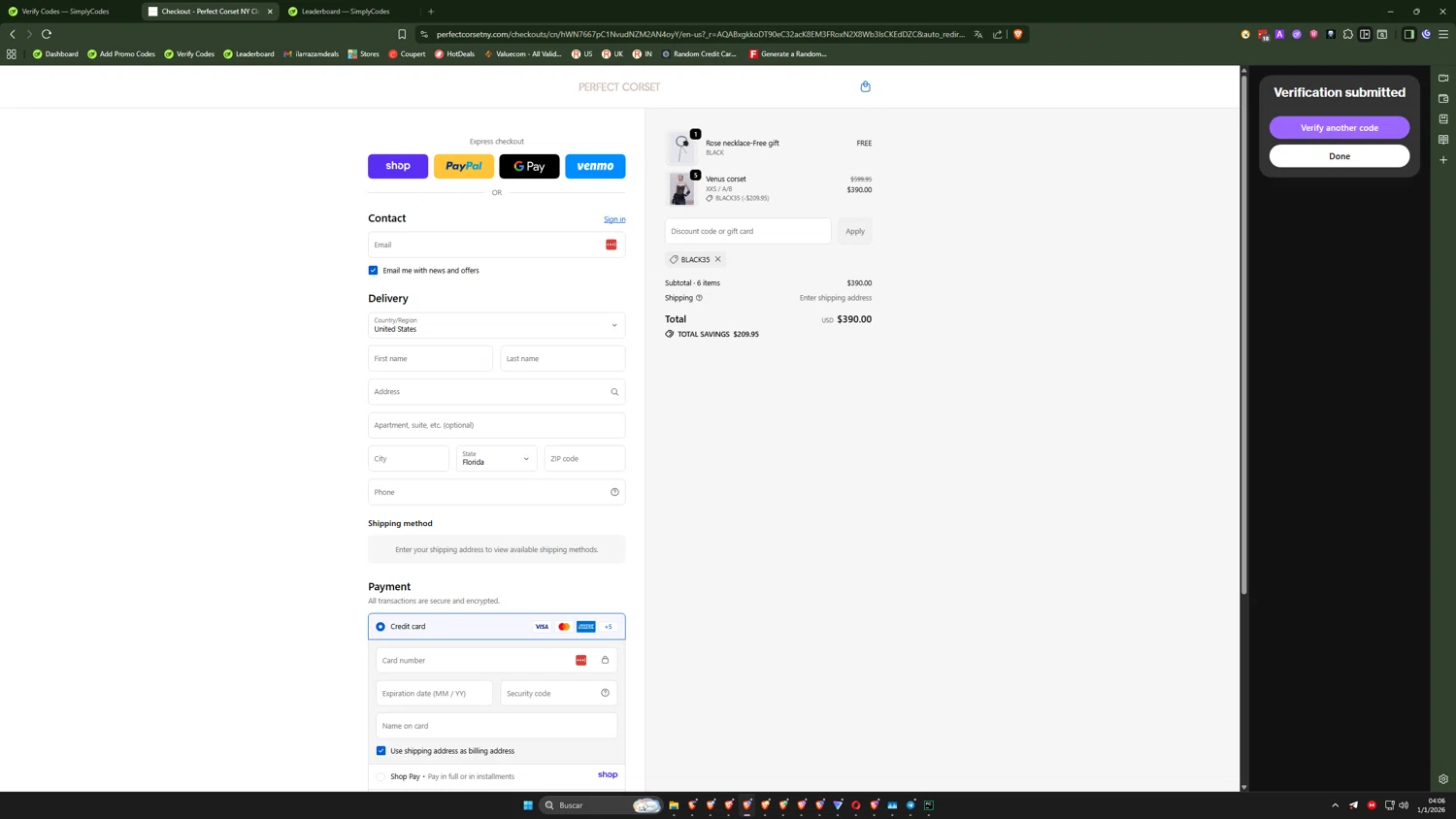Open State dropdown showing Florida
The height and width of the screenshot is (819, 1456).
click(x=496, y=458)
